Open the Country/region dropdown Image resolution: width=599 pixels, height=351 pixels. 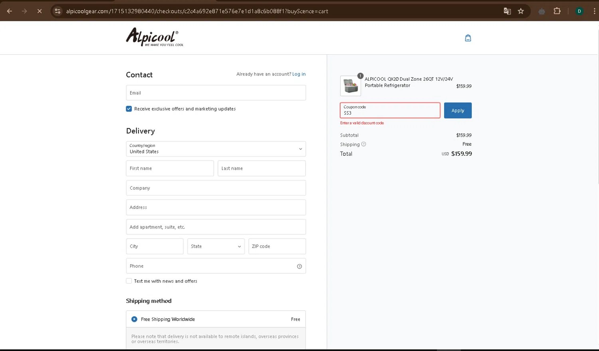click(x=216, y=149)
